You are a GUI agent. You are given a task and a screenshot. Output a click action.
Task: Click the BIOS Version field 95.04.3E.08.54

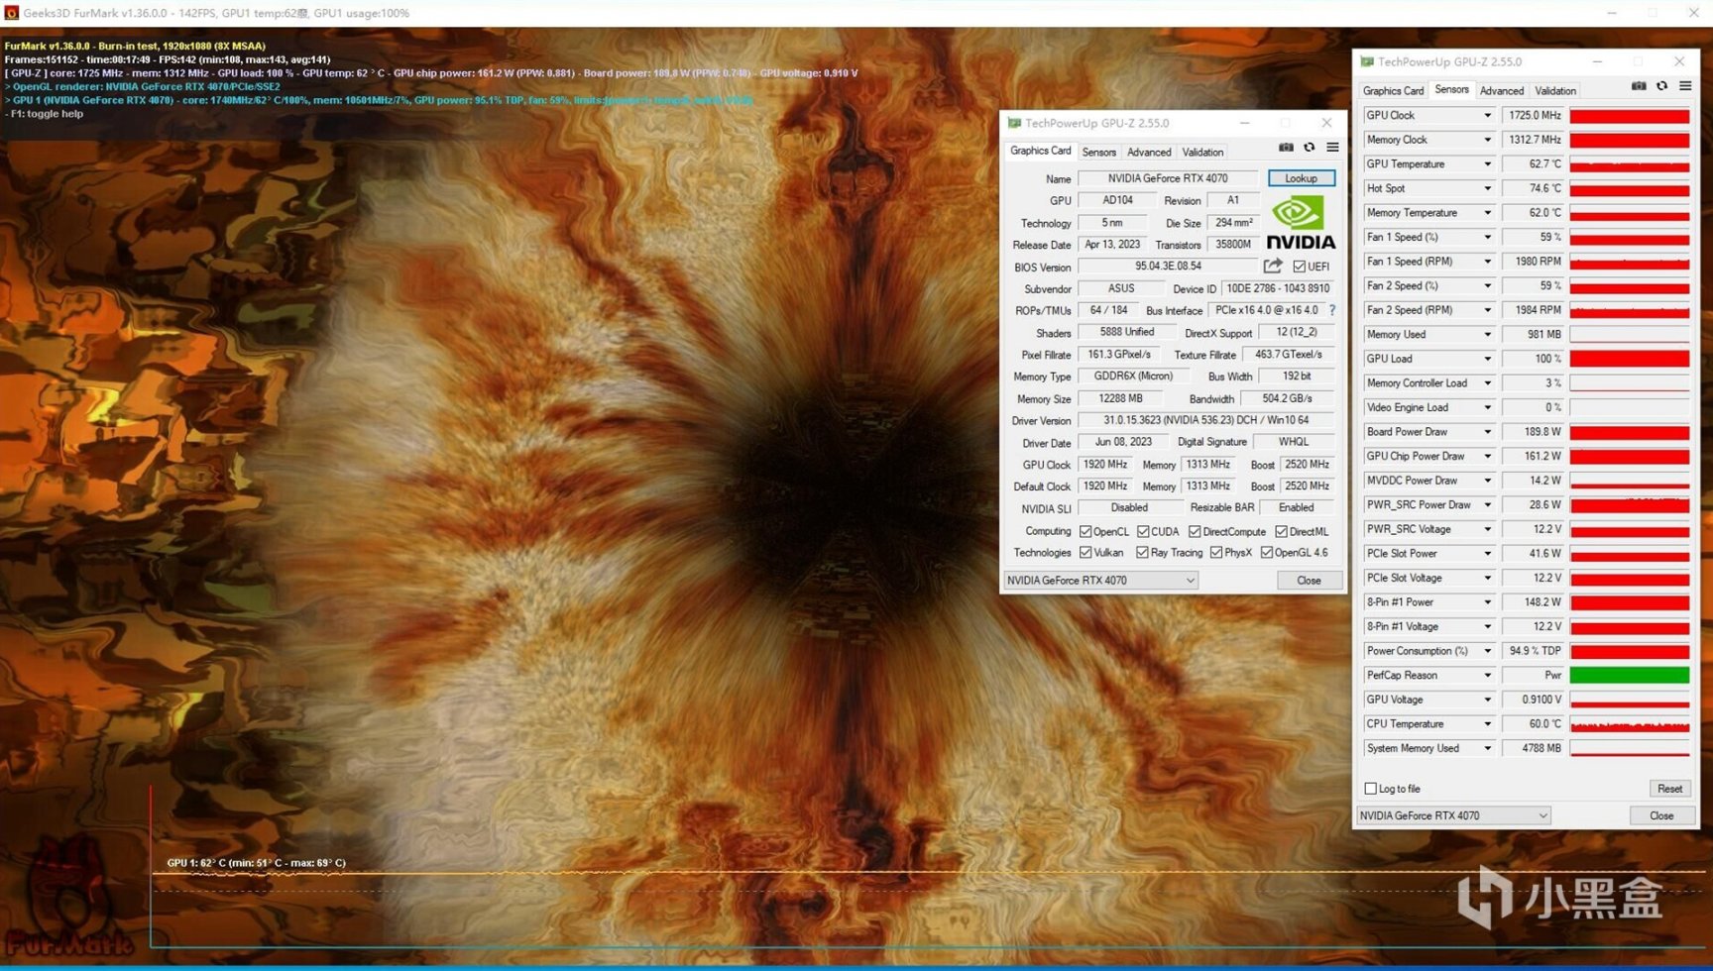(x=1168, y=267)
